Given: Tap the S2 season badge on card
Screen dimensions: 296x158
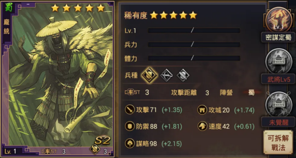Looking at the screenshot, I should pos(102,141).
